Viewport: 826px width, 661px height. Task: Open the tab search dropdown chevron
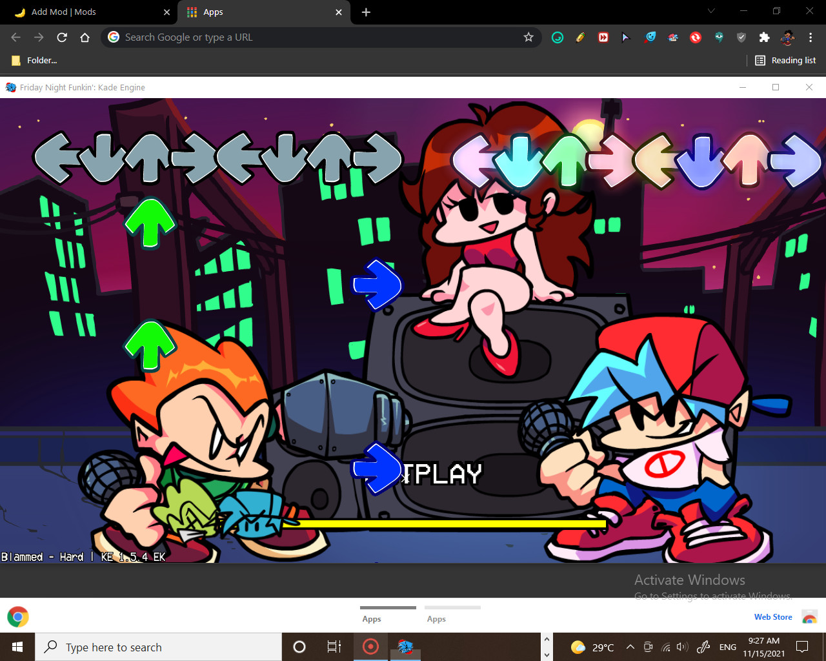711,11
